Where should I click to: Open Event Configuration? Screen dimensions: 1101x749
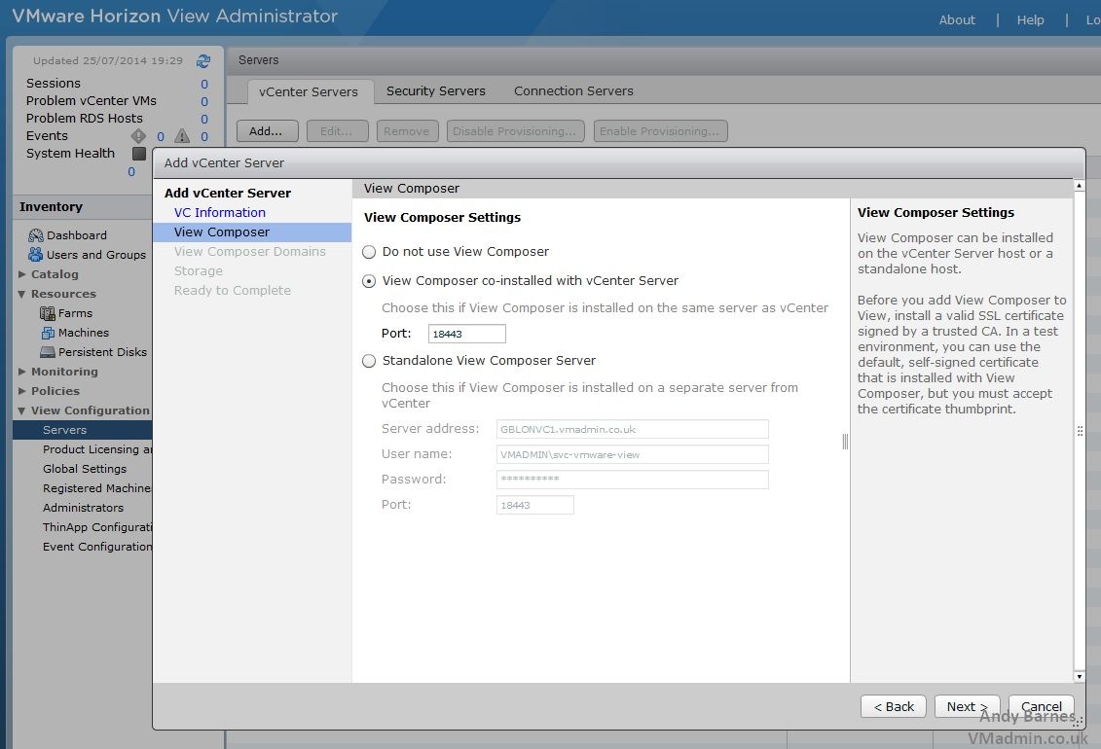(x=97, y=547)
